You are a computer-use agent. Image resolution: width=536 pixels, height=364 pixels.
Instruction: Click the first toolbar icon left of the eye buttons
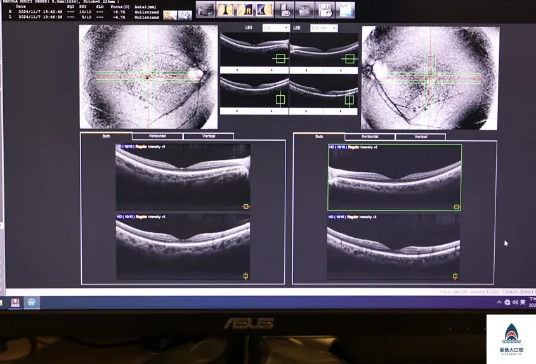coord(206,10)
